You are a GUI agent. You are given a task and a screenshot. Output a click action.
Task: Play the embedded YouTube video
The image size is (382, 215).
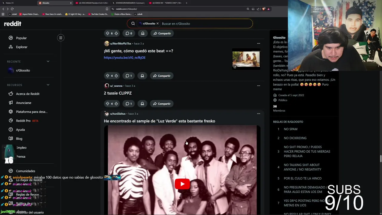pos(182,184)
